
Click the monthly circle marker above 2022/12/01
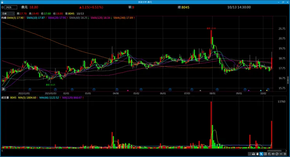(30, 90)
